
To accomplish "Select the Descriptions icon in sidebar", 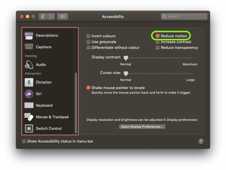I will click(29, 36).
